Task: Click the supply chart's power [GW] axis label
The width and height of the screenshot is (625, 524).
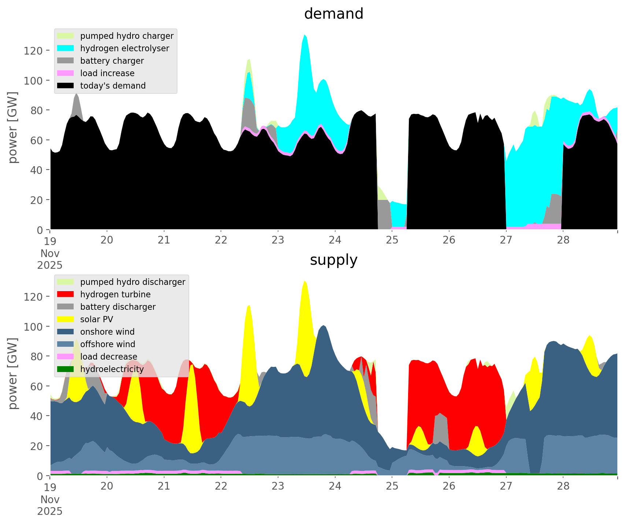Action: [13, 374]
